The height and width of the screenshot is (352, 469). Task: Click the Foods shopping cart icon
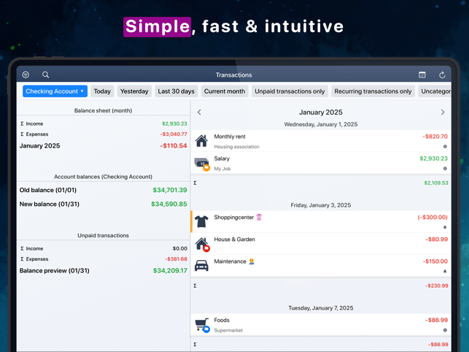202,325
